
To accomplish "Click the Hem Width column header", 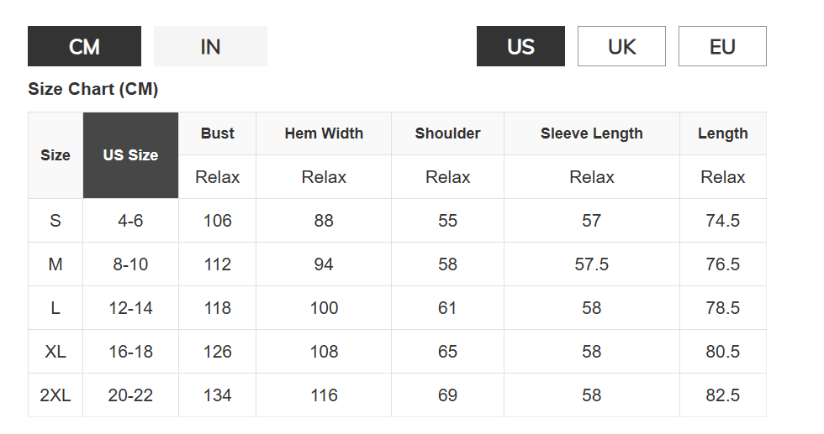I will 324,133.
